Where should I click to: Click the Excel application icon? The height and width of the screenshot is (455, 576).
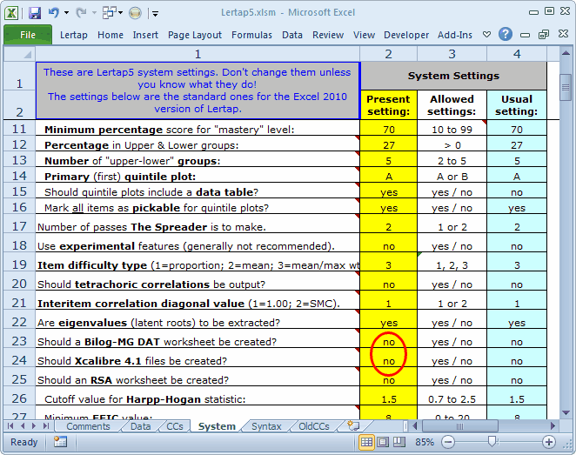(11, 13)
